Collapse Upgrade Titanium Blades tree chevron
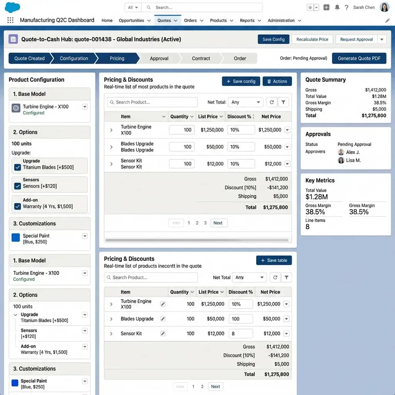 pos(15,315)
